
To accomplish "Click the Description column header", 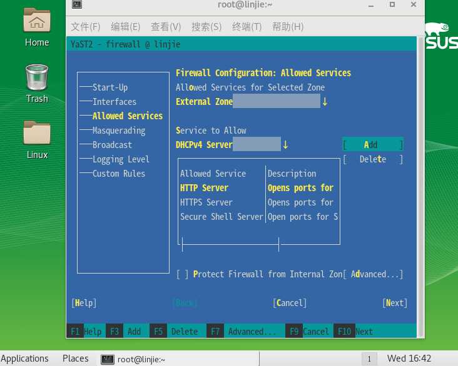I will 292,174.
